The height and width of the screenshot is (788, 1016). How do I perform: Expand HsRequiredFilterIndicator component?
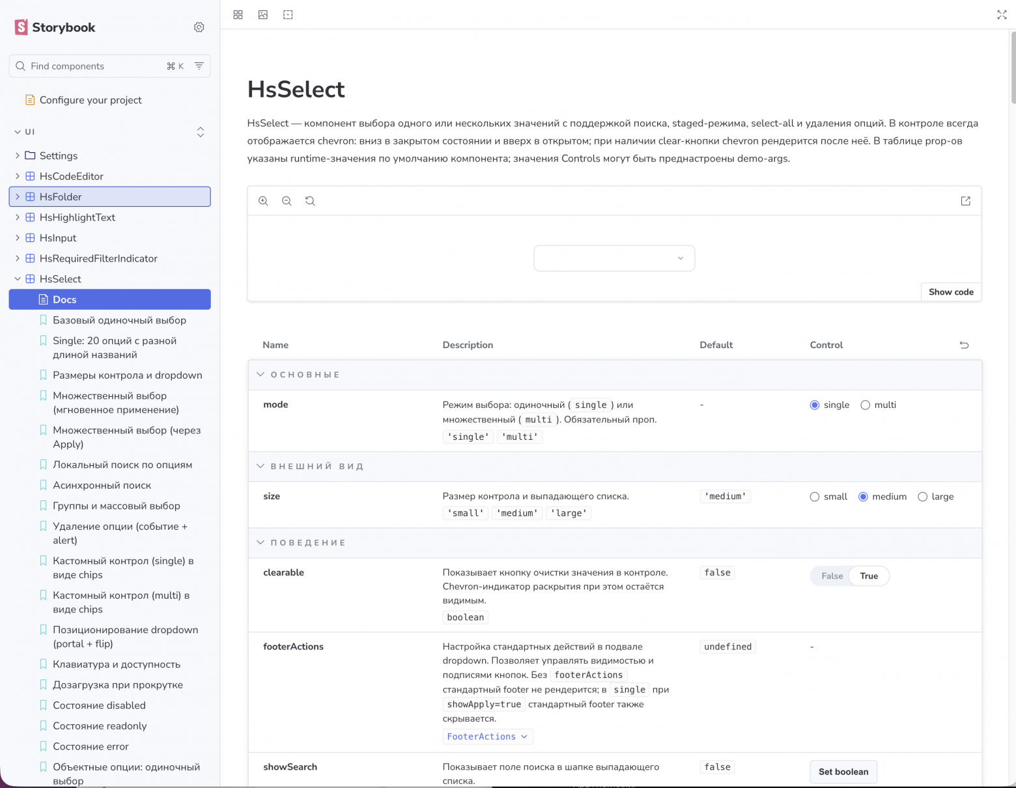pos(18,258)
